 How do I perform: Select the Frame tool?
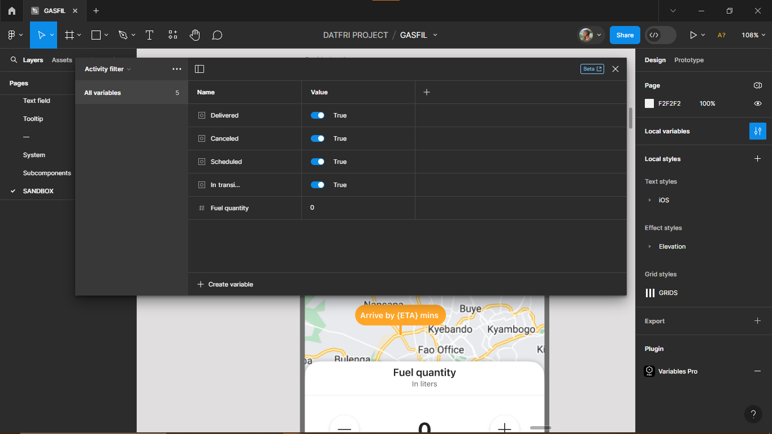(x=70, y=35)
